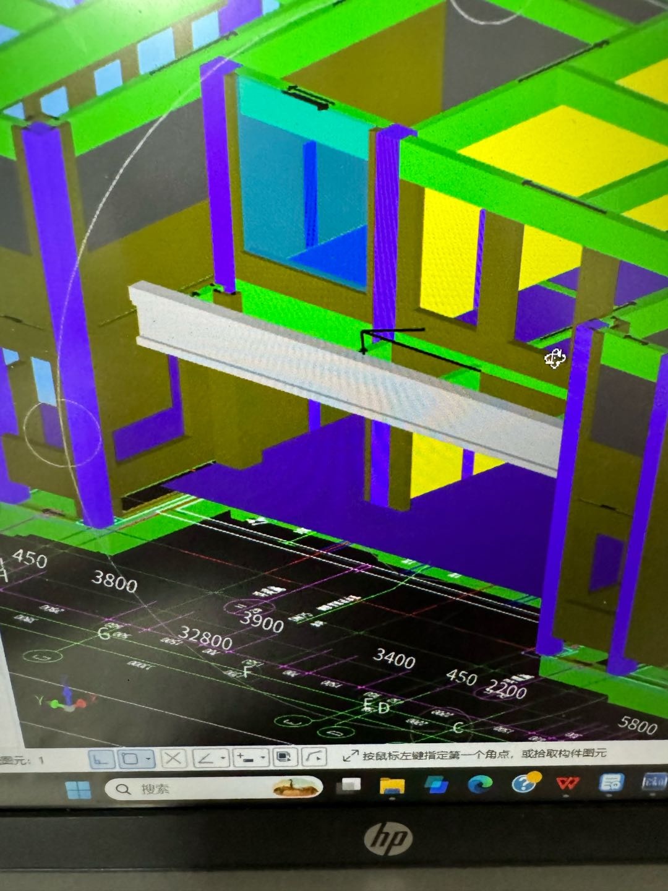Click the 3900 dimension label
The width and height of the screenshot is (668, 891).
point(262,621)
